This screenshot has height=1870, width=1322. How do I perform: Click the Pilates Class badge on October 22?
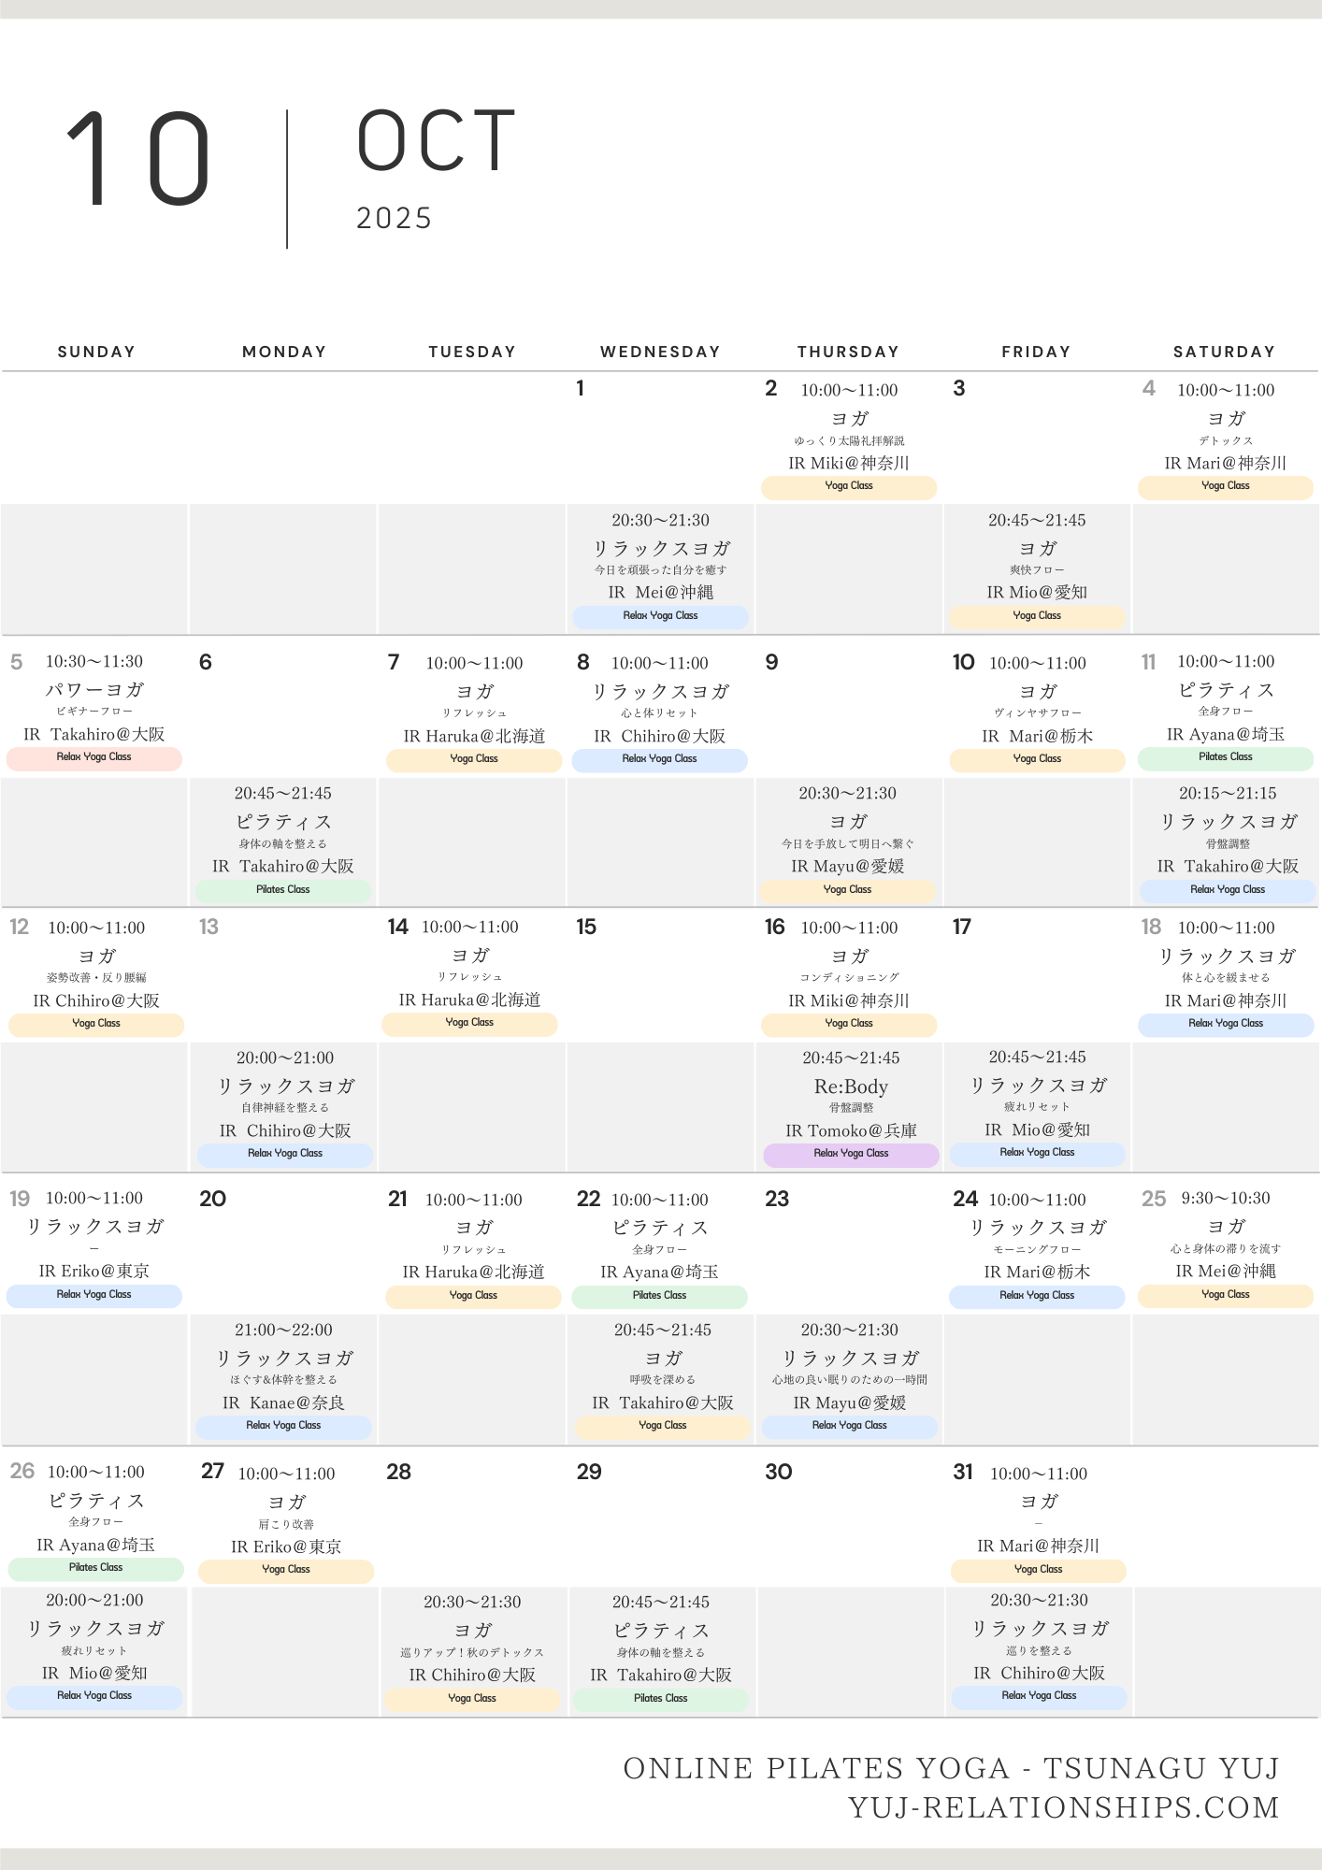pos(659,1296)
